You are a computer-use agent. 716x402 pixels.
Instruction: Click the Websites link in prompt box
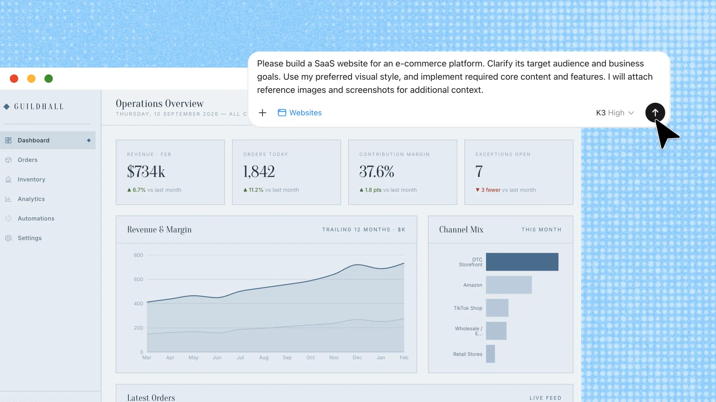(x=305, y=113)
